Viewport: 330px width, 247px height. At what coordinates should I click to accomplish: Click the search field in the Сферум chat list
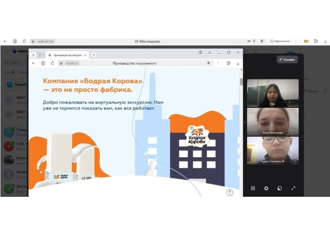tap(16, 62)
